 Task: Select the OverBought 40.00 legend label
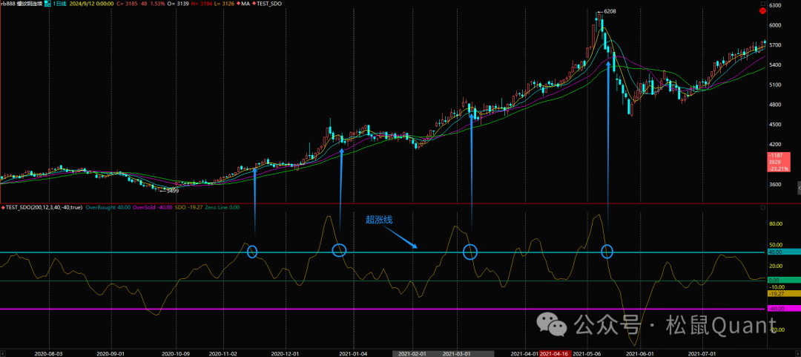pyautogui.click(x=110, y=207)
